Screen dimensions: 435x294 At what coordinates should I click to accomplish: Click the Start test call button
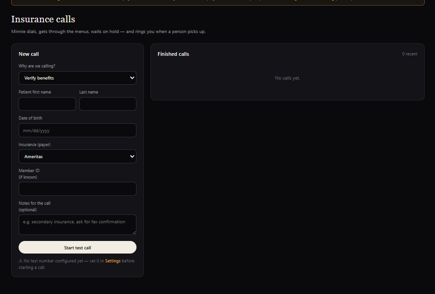(x=77, y=247)
